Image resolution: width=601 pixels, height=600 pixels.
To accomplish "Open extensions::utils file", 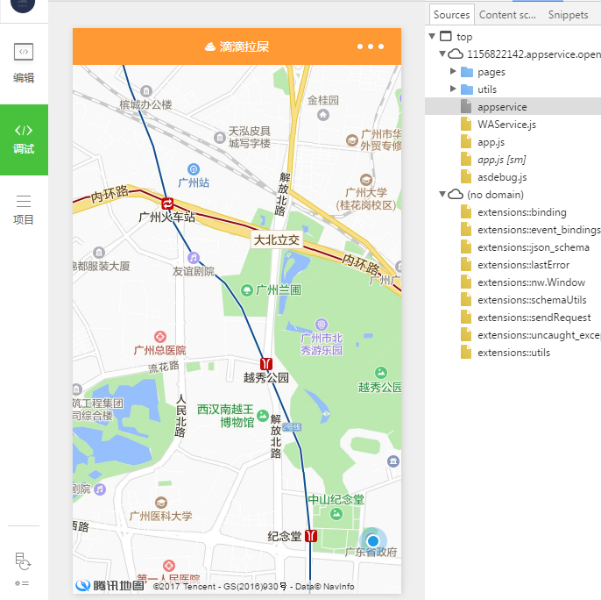I will tap(513, 353).
